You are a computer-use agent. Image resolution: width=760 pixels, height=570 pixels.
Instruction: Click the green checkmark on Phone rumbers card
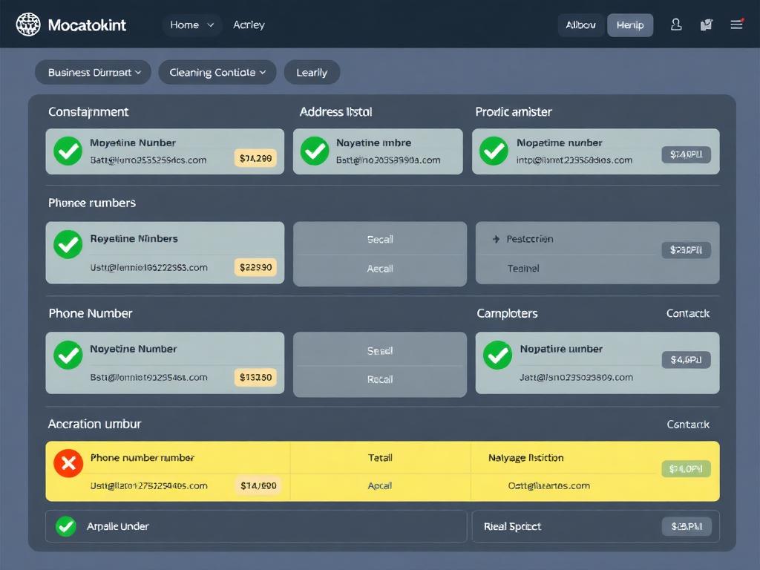pos(68,243)
